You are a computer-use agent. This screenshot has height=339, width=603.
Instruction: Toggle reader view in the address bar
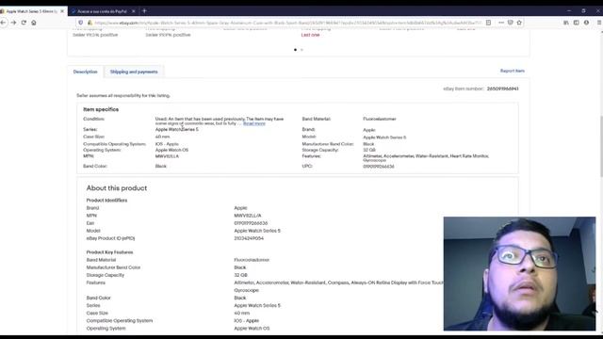(x=488, y=23)
